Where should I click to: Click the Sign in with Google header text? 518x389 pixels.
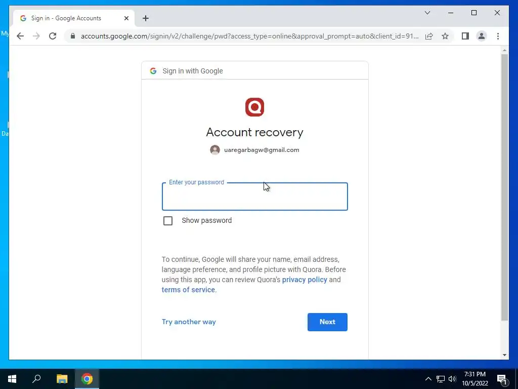pyautogui.click(x=193, y=71)
